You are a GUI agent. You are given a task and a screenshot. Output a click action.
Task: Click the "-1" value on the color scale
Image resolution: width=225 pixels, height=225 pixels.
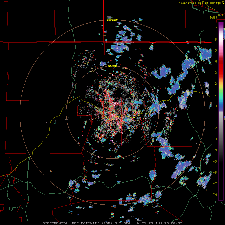215,117
